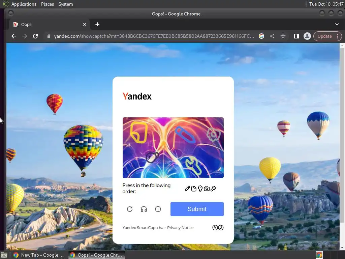Click the show desktop icon in taskbar

tap(4, 255)
